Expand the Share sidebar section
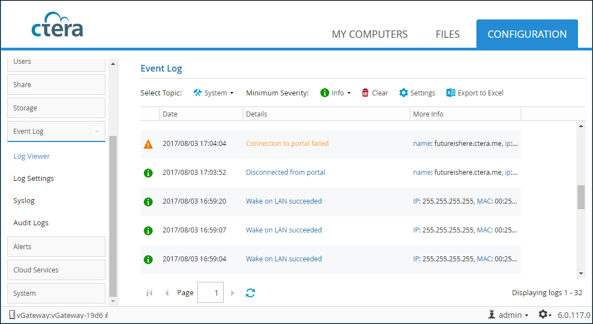 pyautogui.click(x=56, y=85)
